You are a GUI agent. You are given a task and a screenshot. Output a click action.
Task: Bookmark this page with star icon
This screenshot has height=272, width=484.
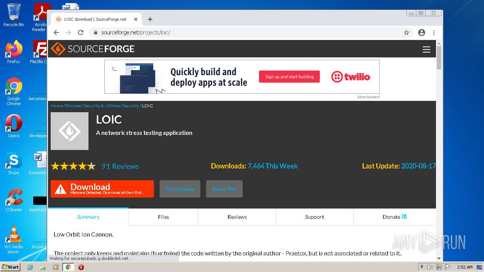(x=406, y=32)
